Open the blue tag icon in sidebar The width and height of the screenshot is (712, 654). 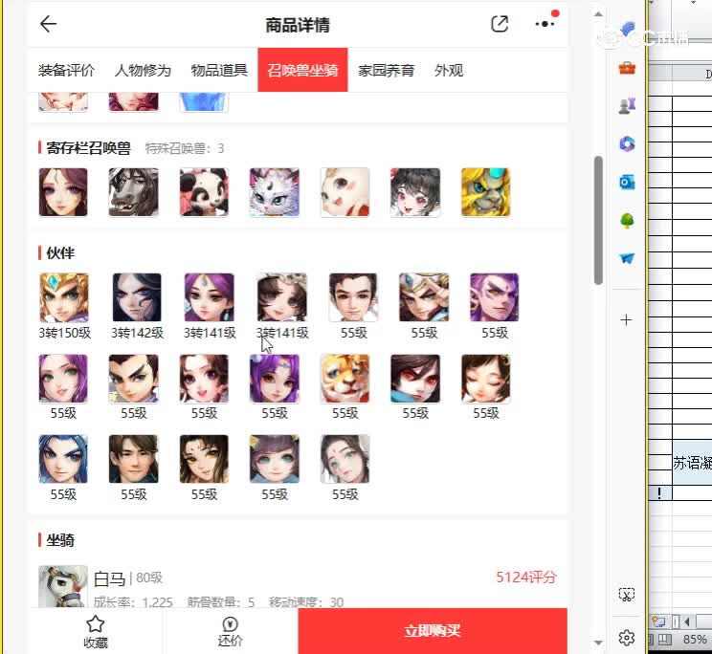click(x=627, y=29)
